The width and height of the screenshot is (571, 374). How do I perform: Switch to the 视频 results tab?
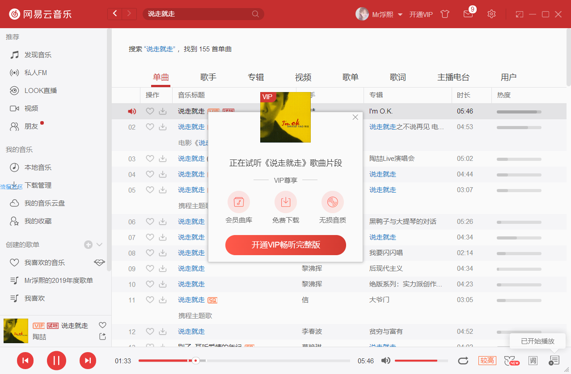click(x=303, y=77)
